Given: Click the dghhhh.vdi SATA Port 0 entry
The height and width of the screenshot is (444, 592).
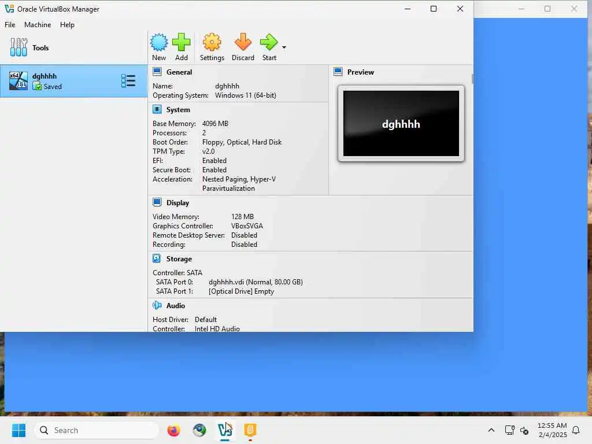Looking at the screenshot, I should 256,282.
